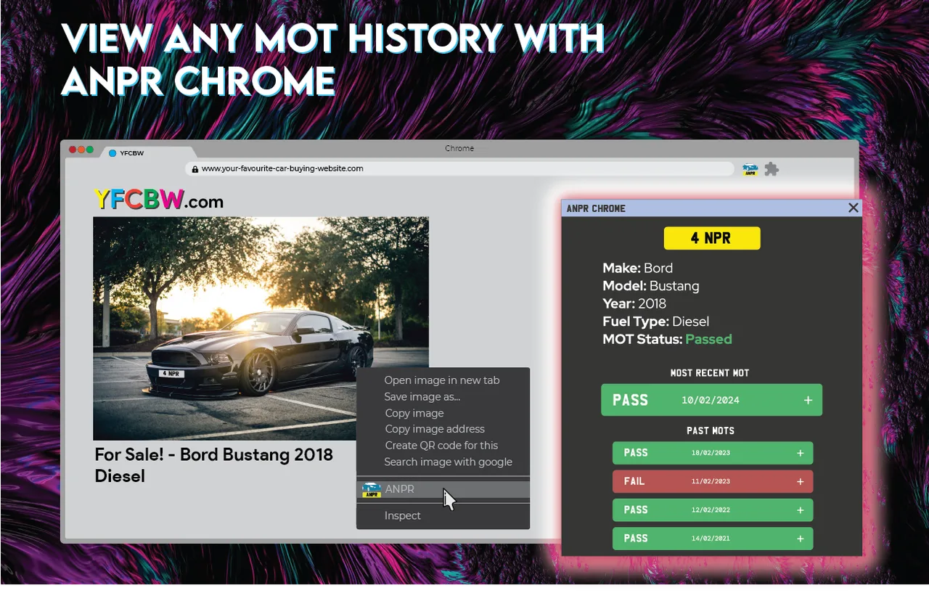Click the yellow mac minimize dot

81,150
